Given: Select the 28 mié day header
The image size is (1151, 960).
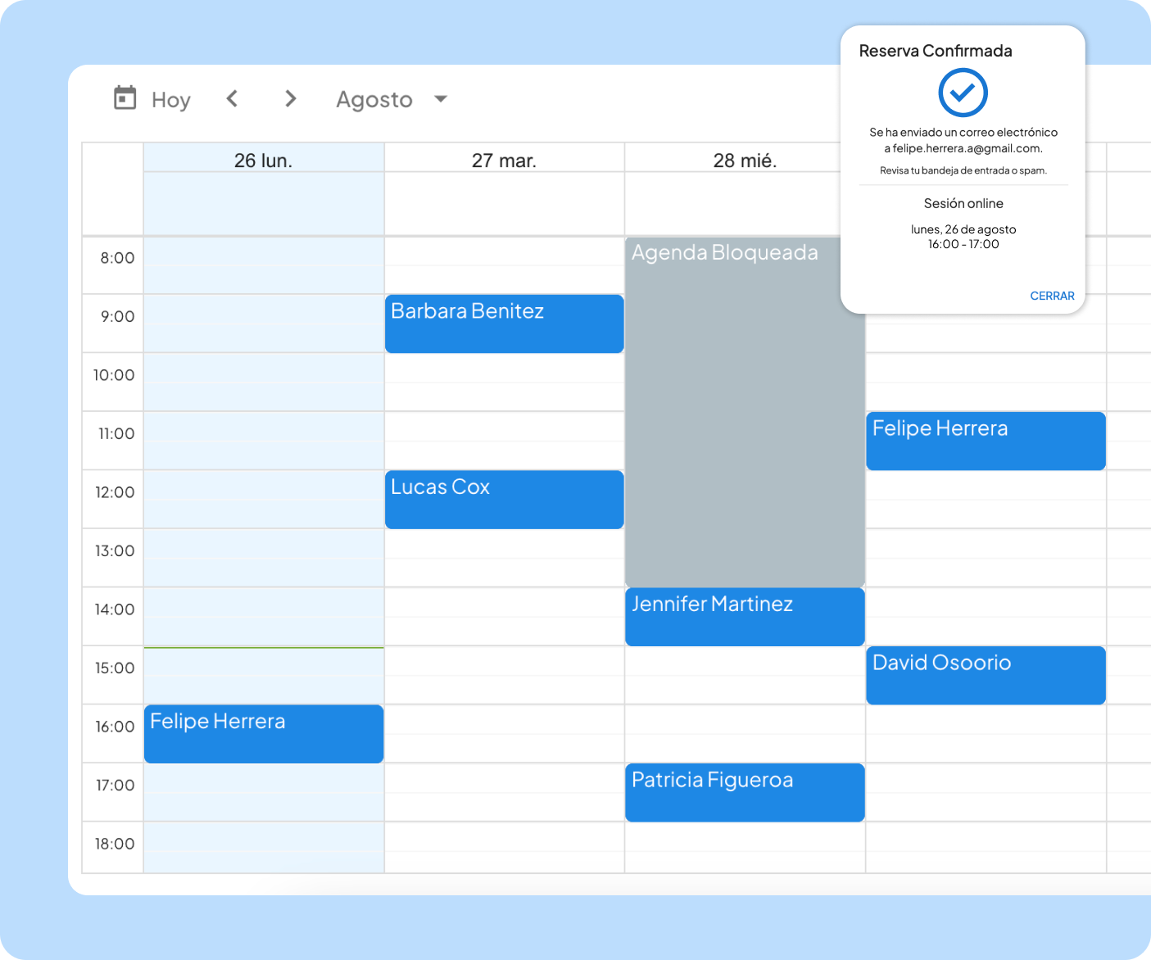Looking at the screenshot, I should click(744, 160).
